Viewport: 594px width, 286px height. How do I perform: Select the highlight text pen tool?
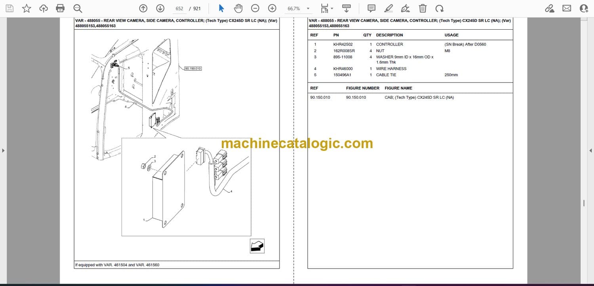point(388,8)
